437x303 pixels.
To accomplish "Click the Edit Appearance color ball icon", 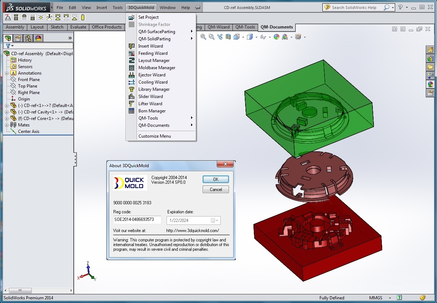I will click(277, 37).
